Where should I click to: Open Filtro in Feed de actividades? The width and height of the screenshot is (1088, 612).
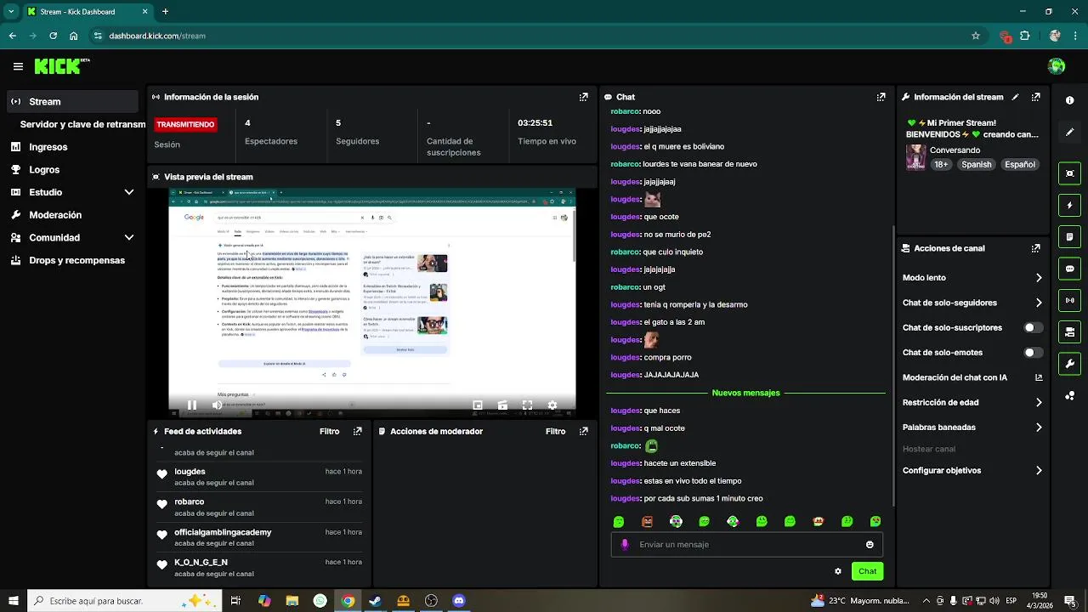tap(330, 431)
